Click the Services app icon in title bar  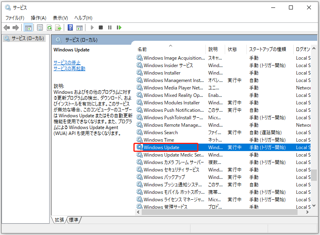[8, 7]
